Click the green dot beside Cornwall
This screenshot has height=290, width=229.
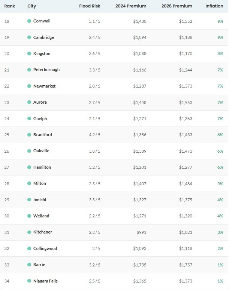point(29,21)
